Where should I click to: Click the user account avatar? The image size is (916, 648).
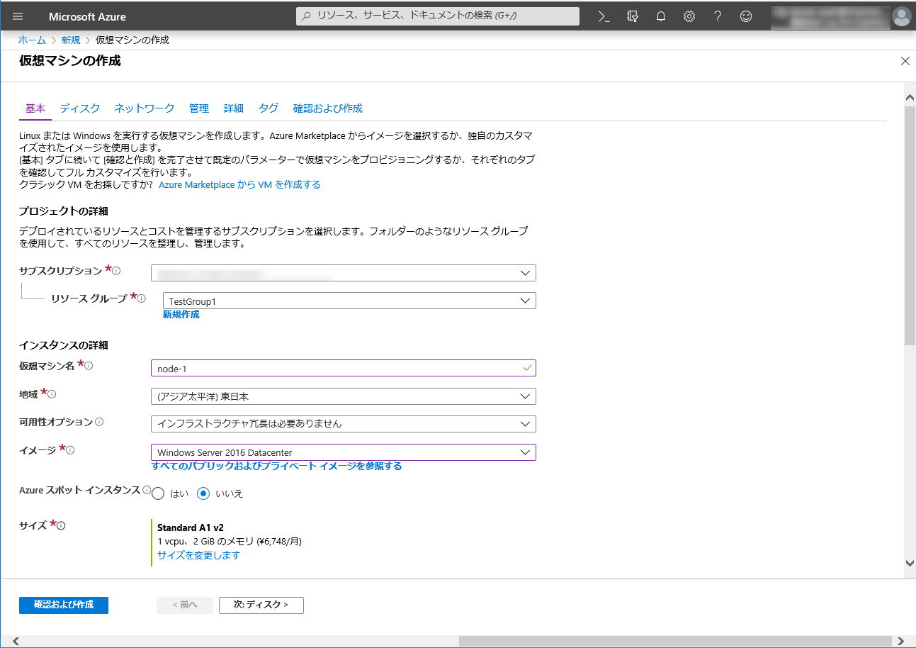tap(901, 16)
